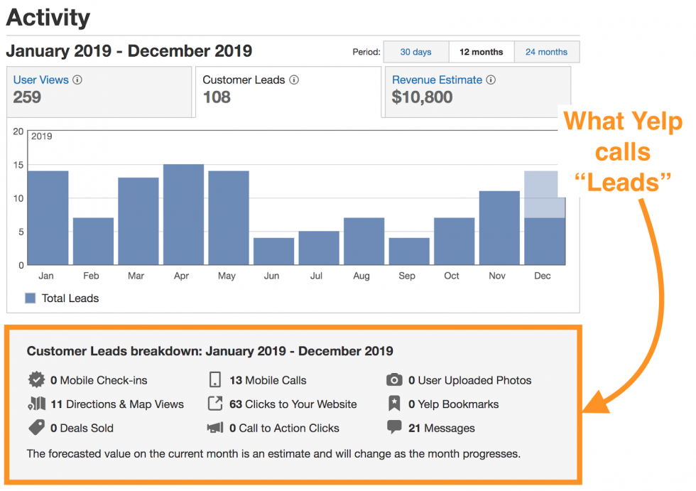Click the Revenue Estimate info icon
The image size is (696, 491).
[491, 80]
